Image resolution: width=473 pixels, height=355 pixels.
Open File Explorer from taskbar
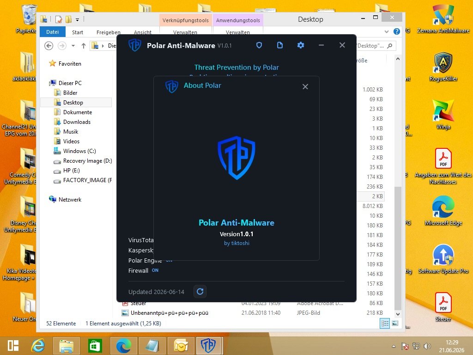[67, 346]
